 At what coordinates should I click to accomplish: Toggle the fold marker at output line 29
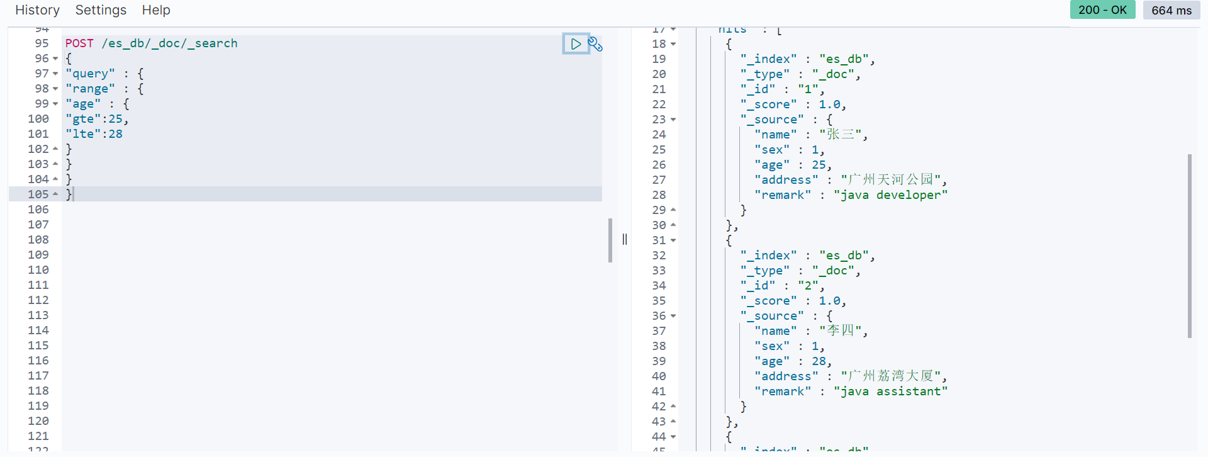point(673,210)
